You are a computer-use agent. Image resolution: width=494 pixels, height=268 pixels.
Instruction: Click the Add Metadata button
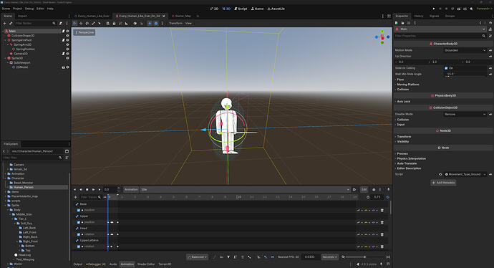pos(443,183)
